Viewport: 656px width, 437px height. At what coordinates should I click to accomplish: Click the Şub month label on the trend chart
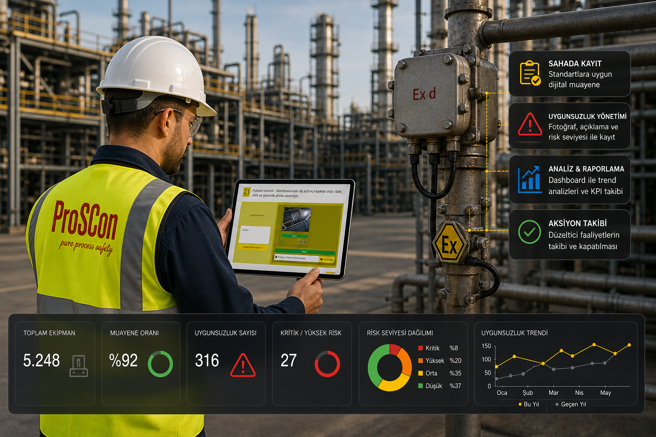pos(527,393)
